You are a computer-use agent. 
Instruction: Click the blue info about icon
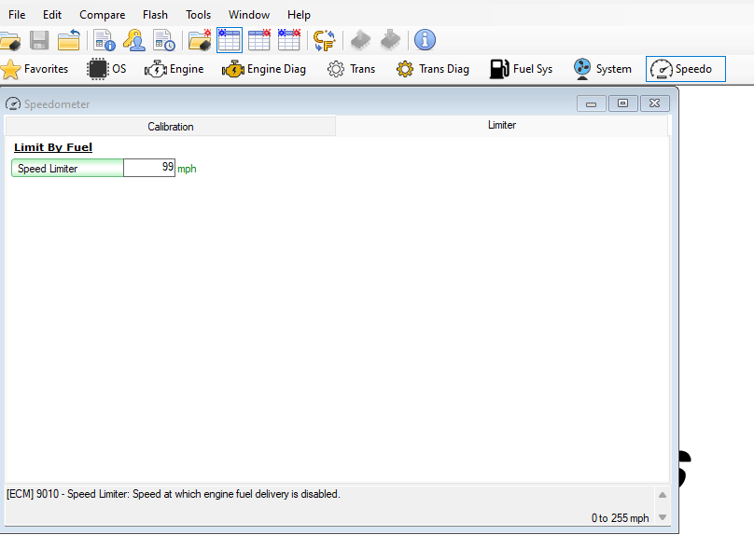tap(426, 40)
